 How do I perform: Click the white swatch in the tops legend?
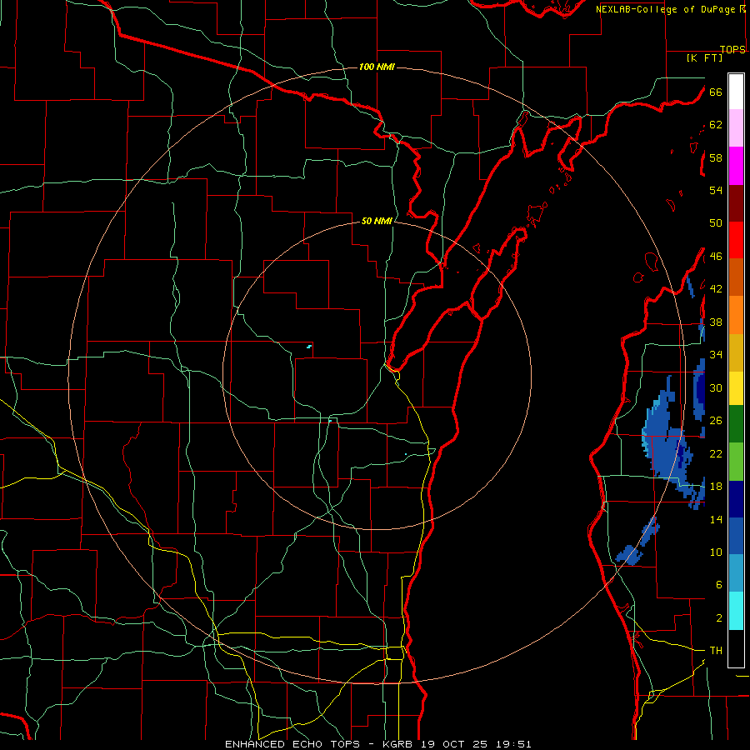pos(736,92)
